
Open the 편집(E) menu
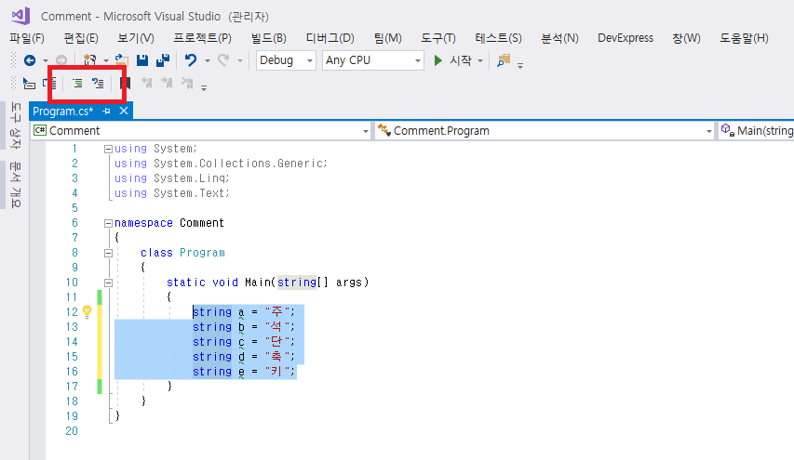coord(81,38)
